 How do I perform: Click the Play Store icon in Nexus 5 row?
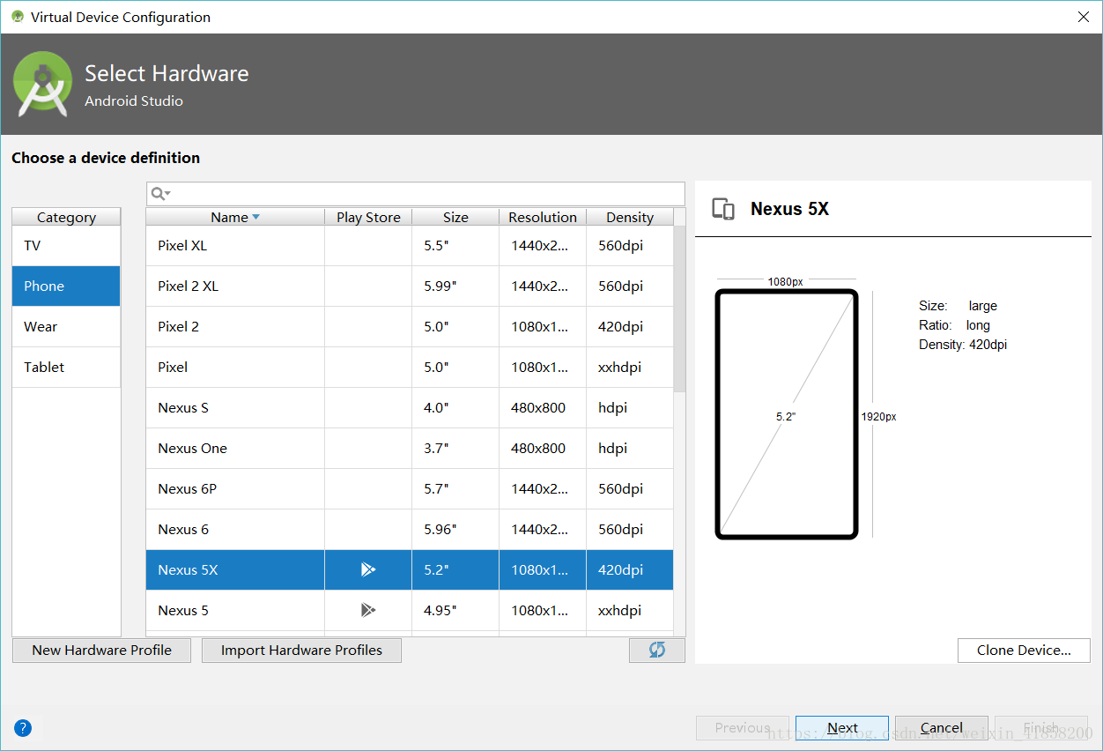pos(368,610)
